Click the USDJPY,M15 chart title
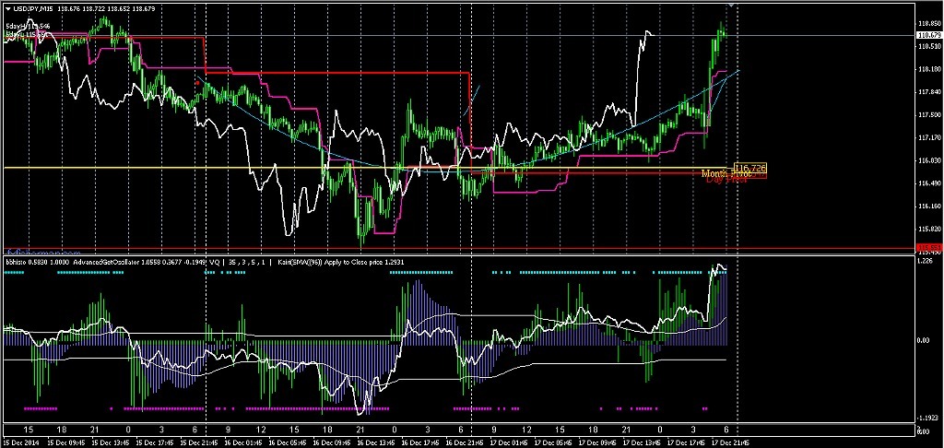This screenshot has height=448, width=944. coord(35,7)
